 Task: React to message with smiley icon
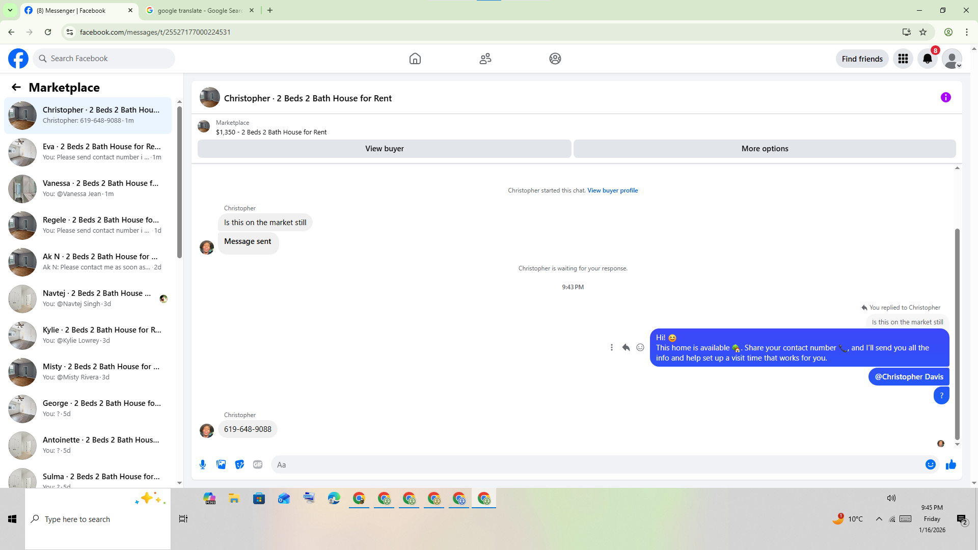pyautogui.click(x=640, y=347)
